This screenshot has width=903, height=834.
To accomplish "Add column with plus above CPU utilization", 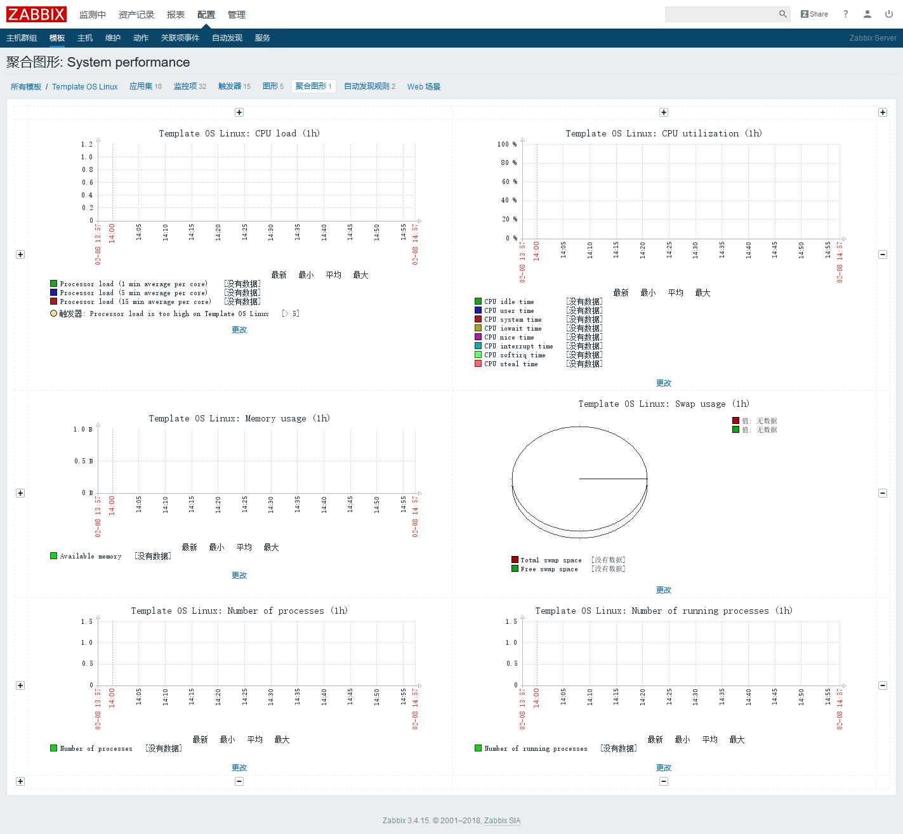I will [x=664, y=112].
